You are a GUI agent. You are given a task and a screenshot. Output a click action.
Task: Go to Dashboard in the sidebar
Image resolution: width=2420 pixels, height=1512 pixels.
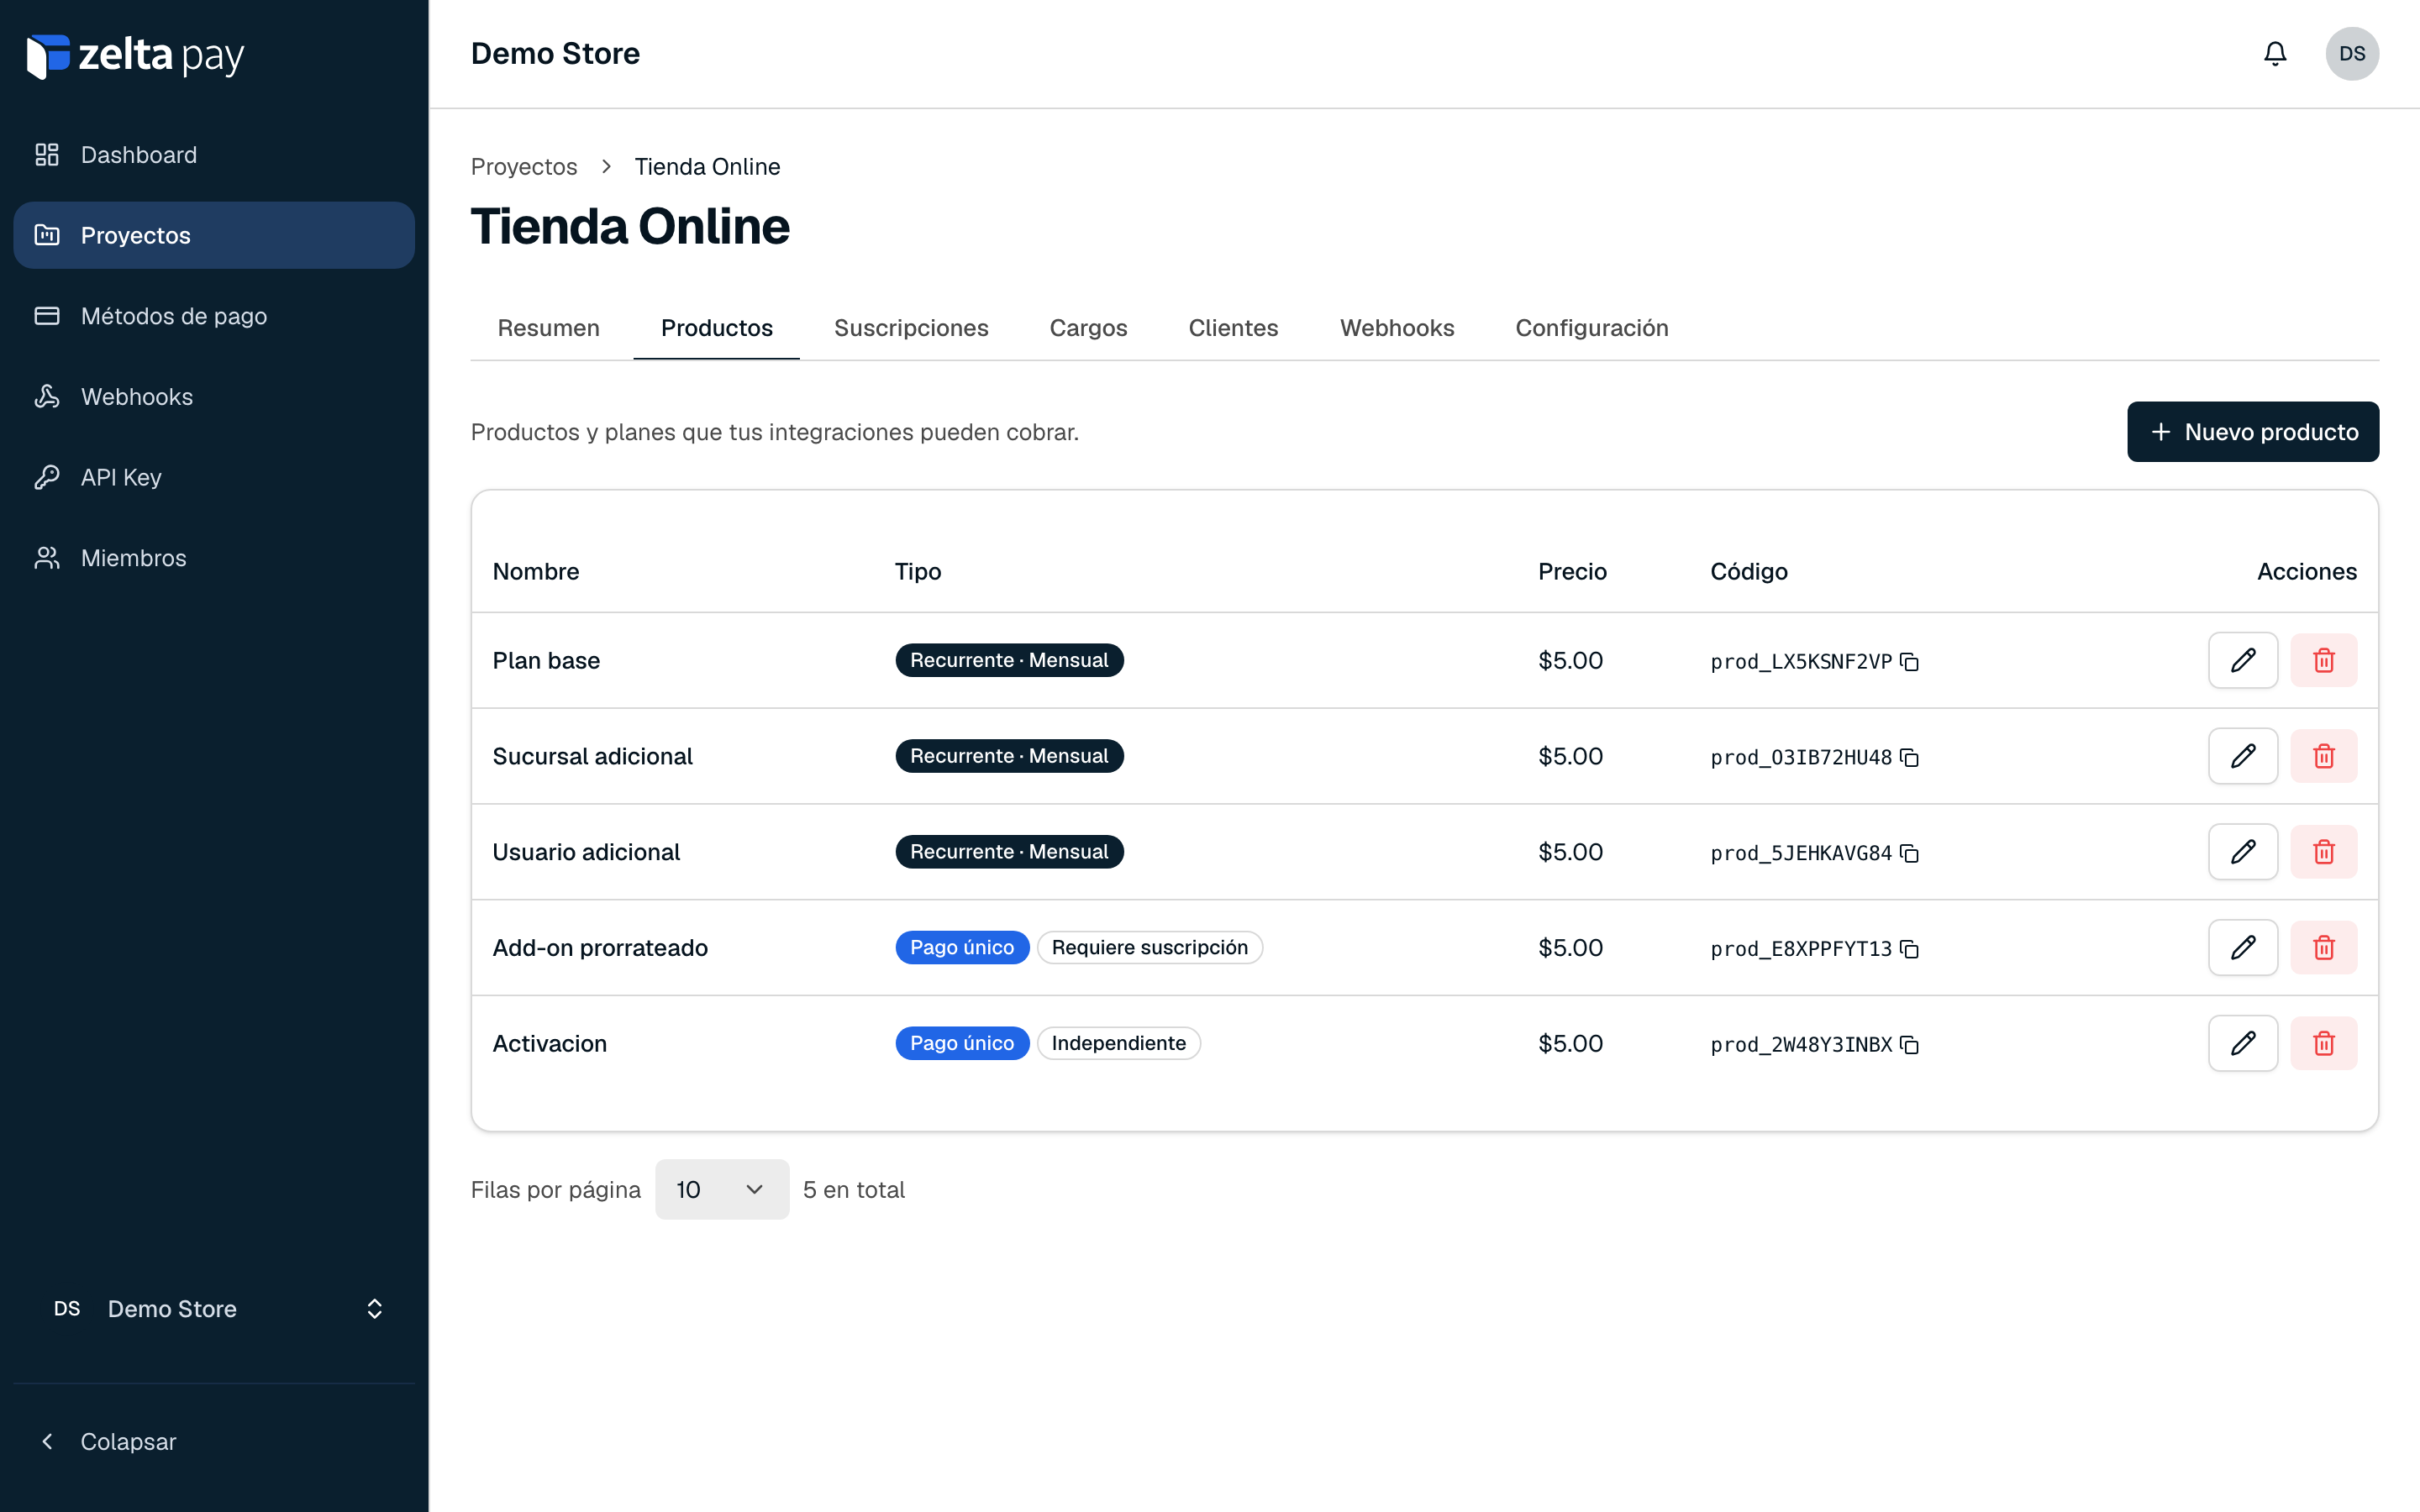(x=214, y=155)
